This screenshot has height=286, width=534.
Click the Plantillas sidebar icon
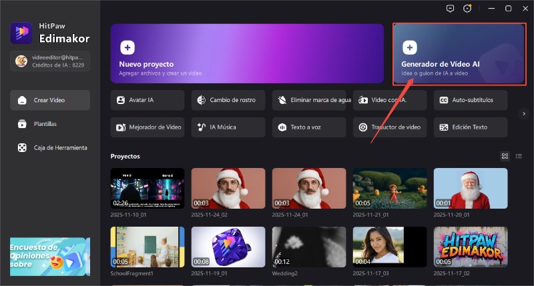point(22,124)
